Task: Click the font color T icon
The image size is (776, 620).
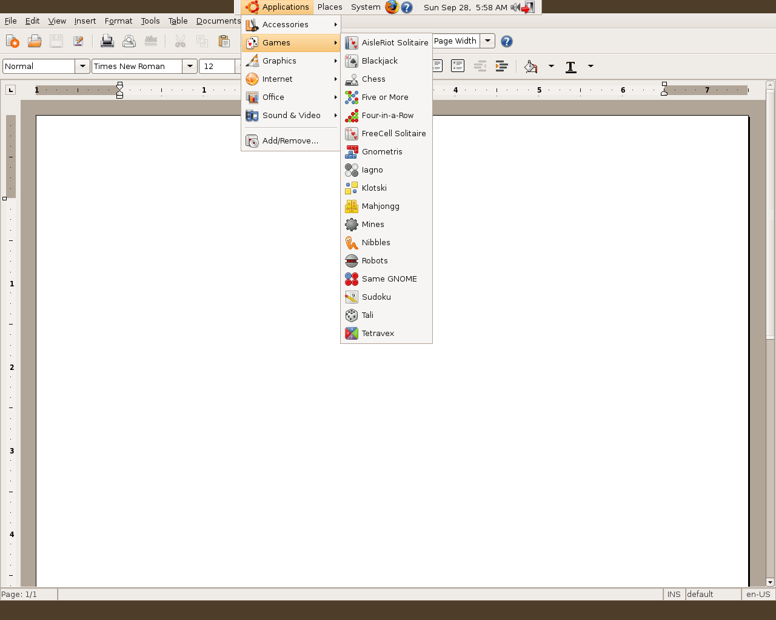Action: tap(570, 66)
